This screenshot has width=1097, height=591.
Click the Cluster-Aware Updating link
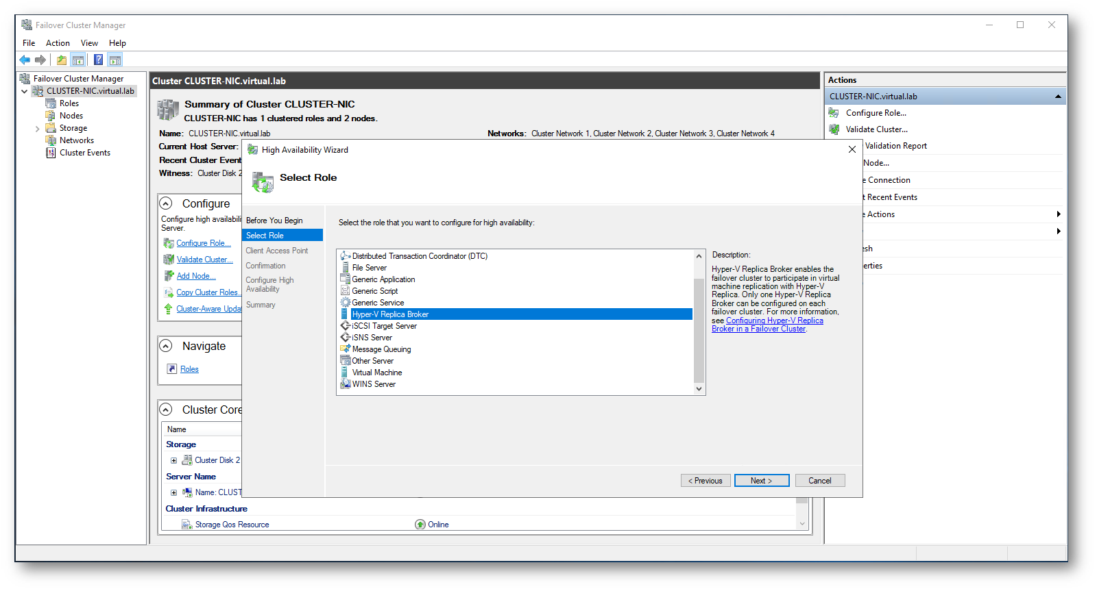tap(208, 309)
